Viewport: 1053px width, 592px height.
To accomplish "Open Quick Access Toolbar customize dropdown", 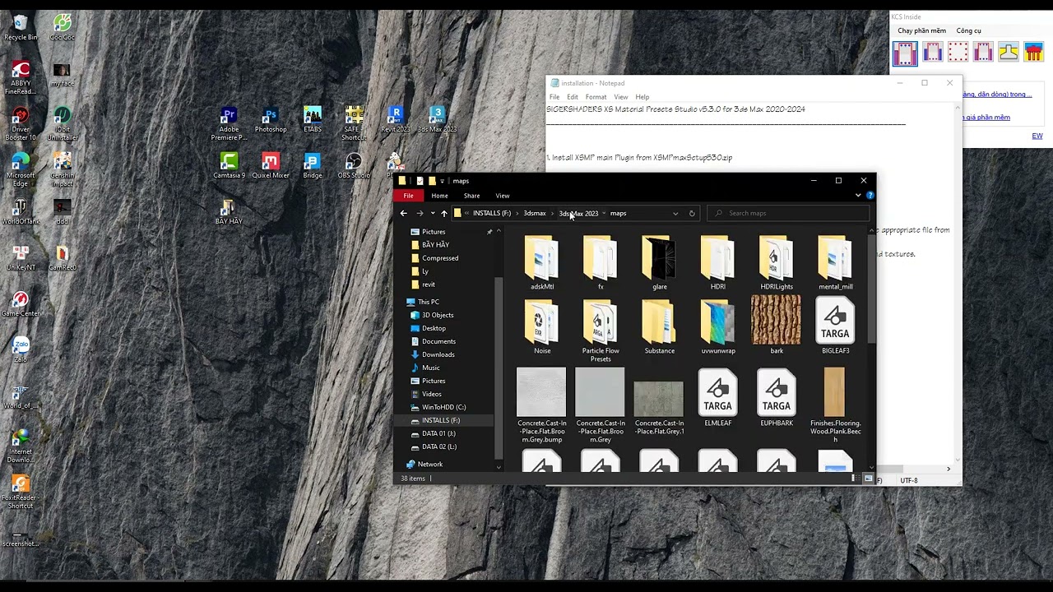I will [442, 181].
